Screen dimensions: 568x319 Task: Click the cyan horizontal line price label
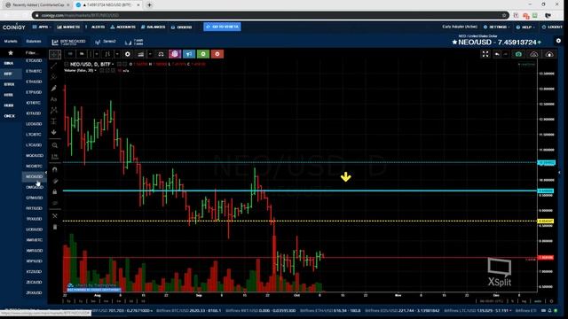pyautogui.click(x=546, y=191)
